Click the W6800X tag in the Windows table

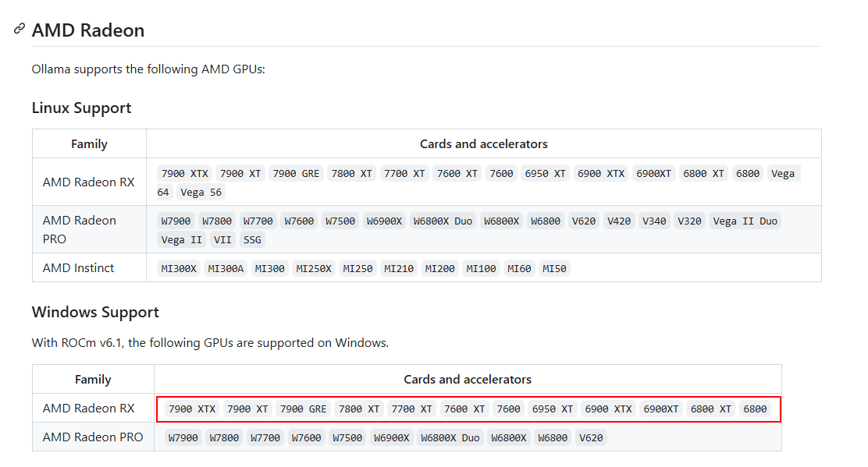509,437
